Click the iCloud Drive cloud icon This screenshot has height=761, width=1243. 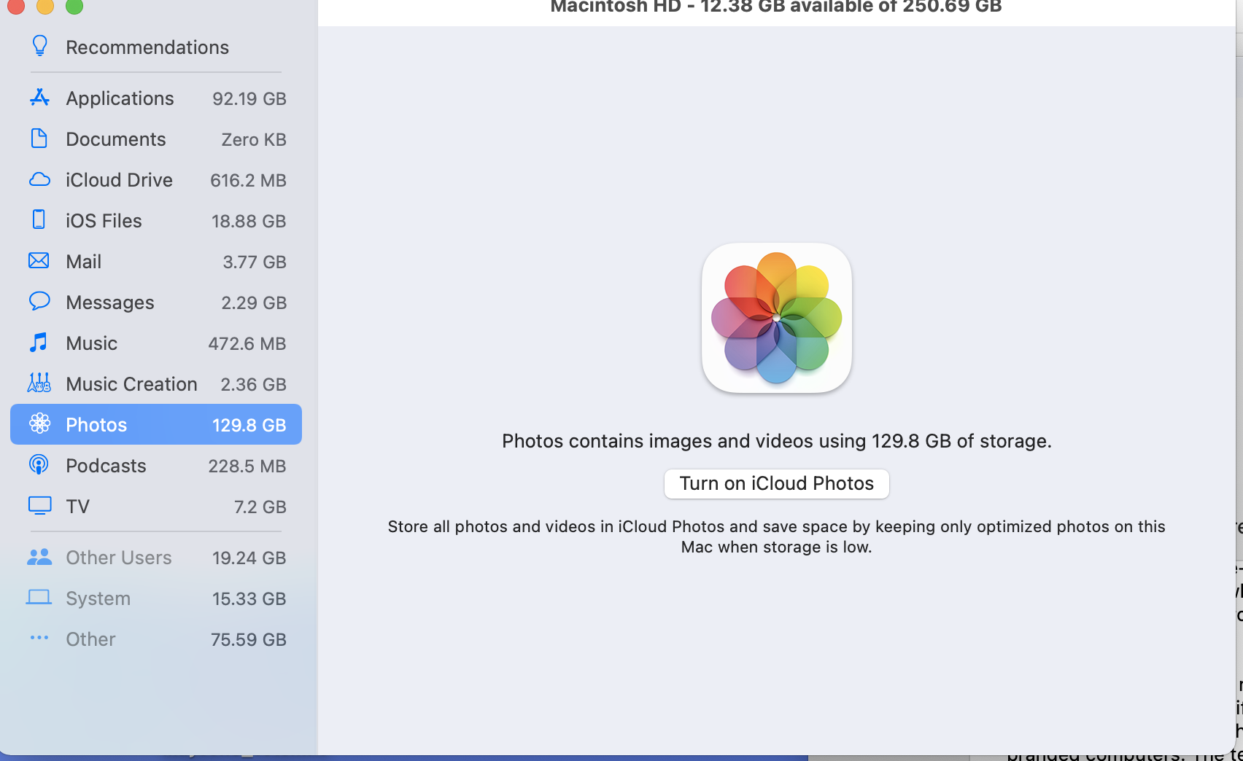[x=39, y=179]
